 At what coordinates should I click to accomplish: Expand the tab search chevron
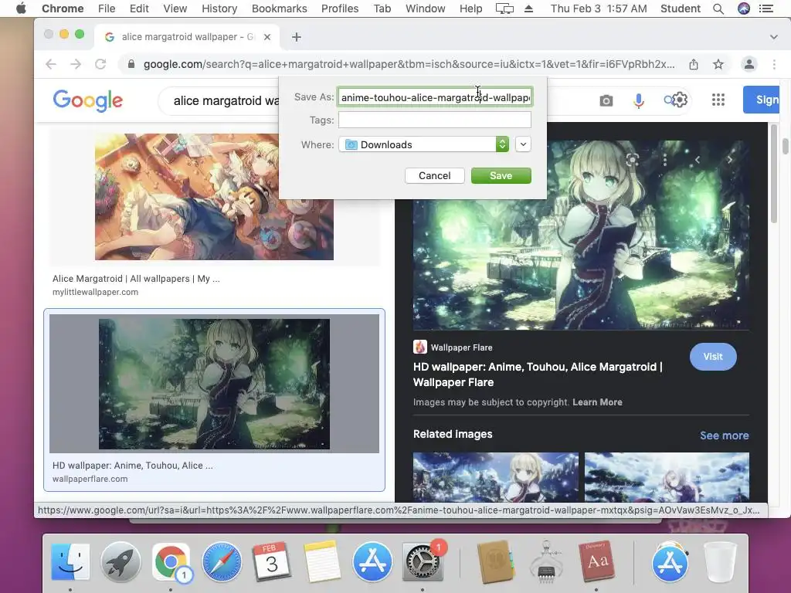[x=773, y=37]
